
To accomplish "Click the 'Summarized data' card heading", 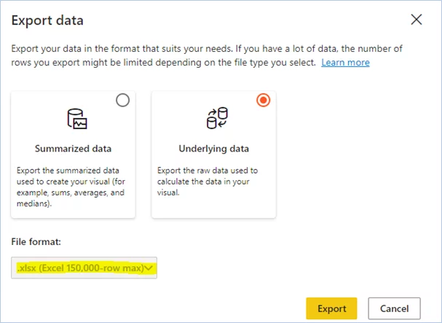I will 74,149.
